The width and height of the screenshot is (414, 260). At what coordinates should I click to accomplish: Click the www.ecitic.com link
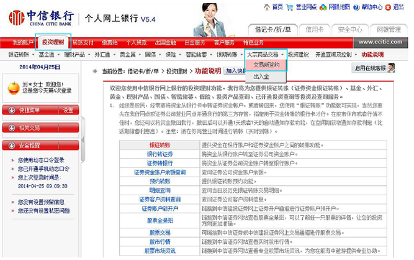(x=380, y=42)
